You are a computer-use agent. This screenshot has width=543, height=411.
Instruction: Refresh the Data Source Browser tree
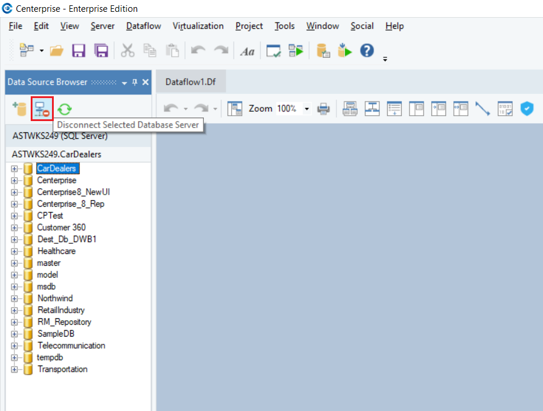pyautogui.click(x=65, y=109)
